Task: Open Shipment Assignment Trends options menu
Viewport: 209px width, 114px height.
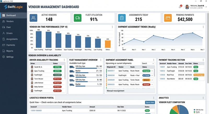Action: (203, 27)
